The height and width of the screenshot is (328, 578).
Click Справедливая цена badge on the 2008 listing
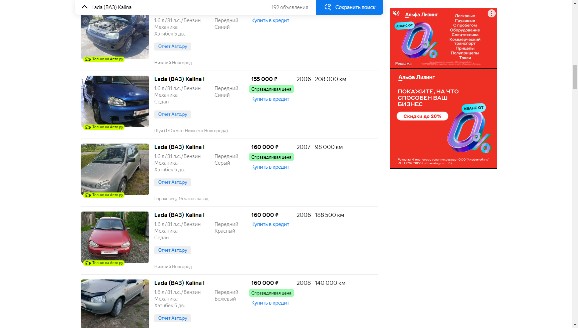pos(271,293)
